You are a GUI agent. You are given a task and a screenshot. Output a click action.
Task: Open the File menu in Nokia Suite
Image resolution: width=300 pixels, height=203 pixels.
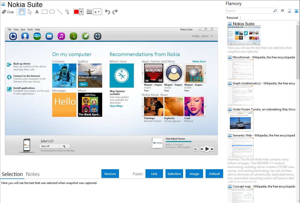click(x=10, y=30)
